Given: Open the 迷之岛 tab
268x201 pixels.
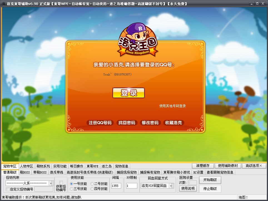Looking at the screenshot, I should pos(107,166).
